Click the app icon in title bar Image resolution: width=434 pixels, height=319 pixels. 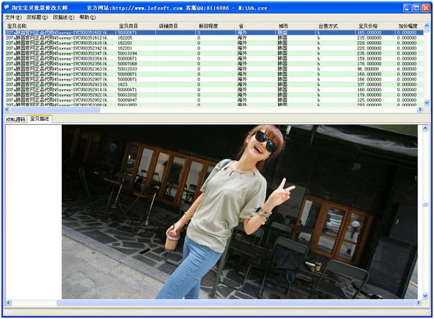8,6
